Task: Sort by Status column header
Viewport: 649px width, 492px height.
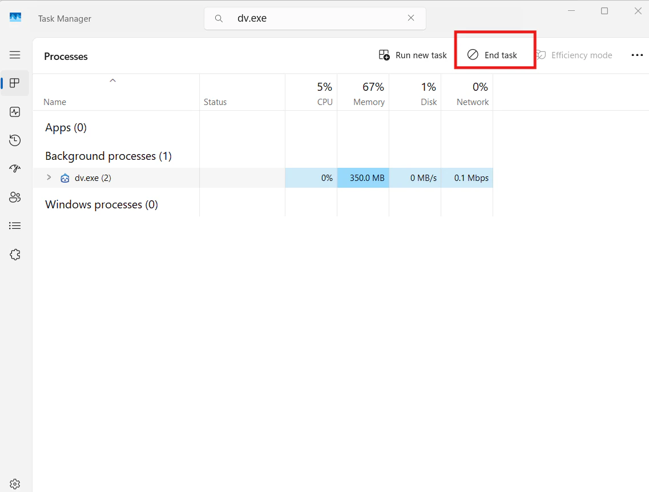Action: coord(242,92)
